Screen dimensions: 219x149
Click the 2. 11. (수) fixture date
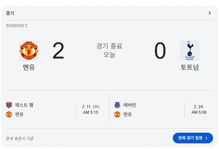(90, 107)
